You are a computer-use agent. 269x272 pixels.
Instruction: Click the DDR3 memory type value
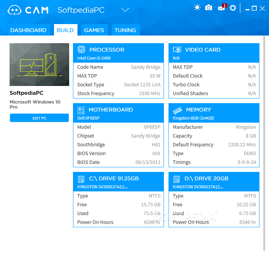coord(250,154)
